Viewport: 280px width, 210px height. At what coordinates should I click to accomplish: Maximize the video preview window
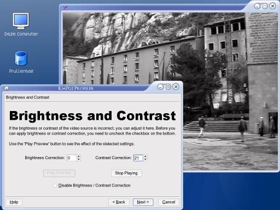pyautogui.click(x=265, y=6)
